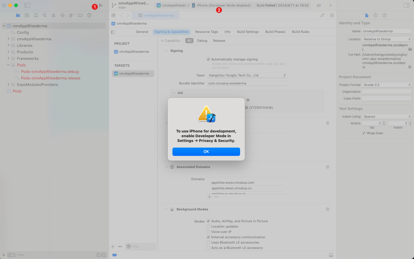The image size is (414, 259).
Task: Open the Debug navigator
Action: click(71, 15)
